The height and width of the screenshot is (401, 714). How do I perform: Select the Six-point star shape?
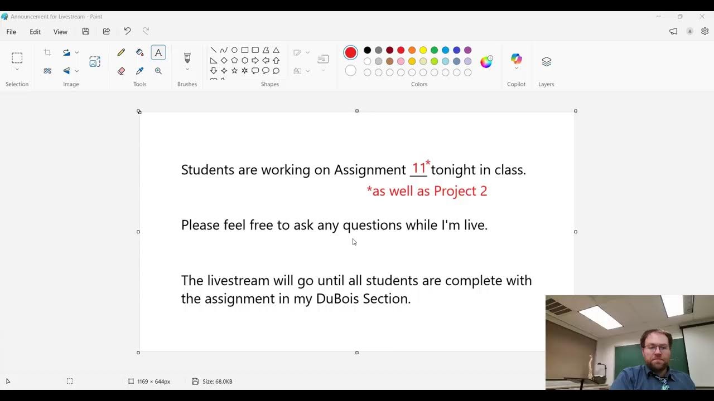point(244,71)
